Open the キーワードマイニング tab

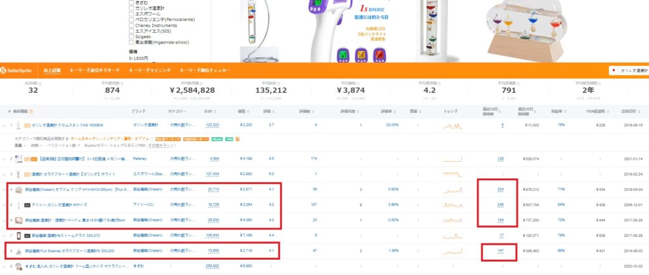(x=150, y=71)
